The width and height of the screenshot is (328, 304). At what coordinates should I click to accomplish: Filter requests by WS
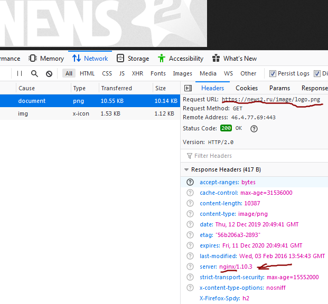point(228,73)
